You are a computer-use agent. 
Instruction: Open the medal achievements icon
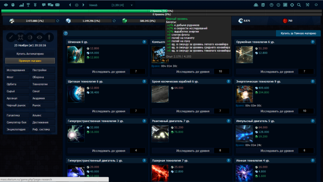pos(35,5)
